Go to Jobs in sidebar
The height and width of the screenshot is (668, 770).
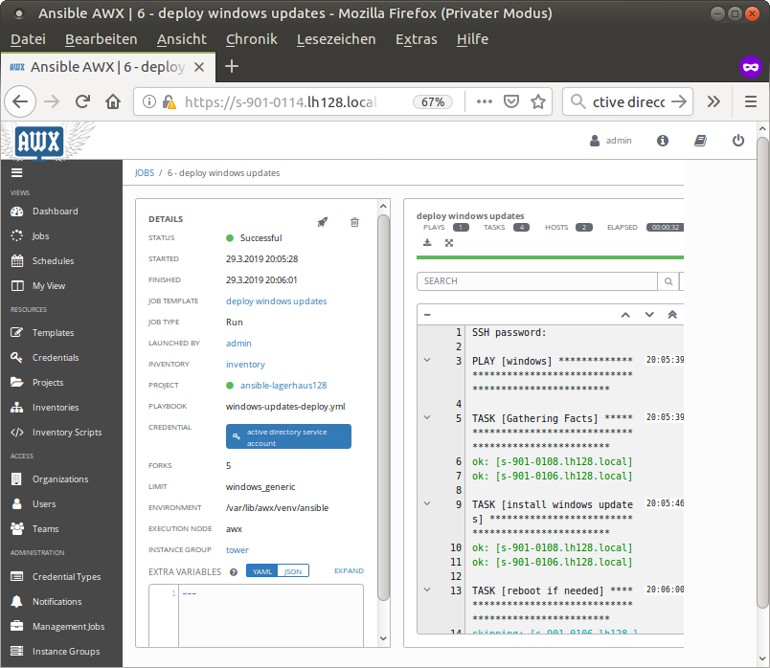(40, 236)
